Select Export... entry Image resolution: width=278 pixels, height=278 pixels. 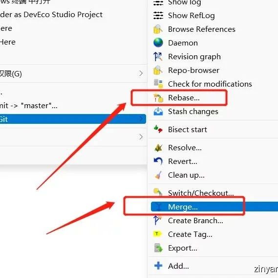pyautogui.click(x=183, y=248)
